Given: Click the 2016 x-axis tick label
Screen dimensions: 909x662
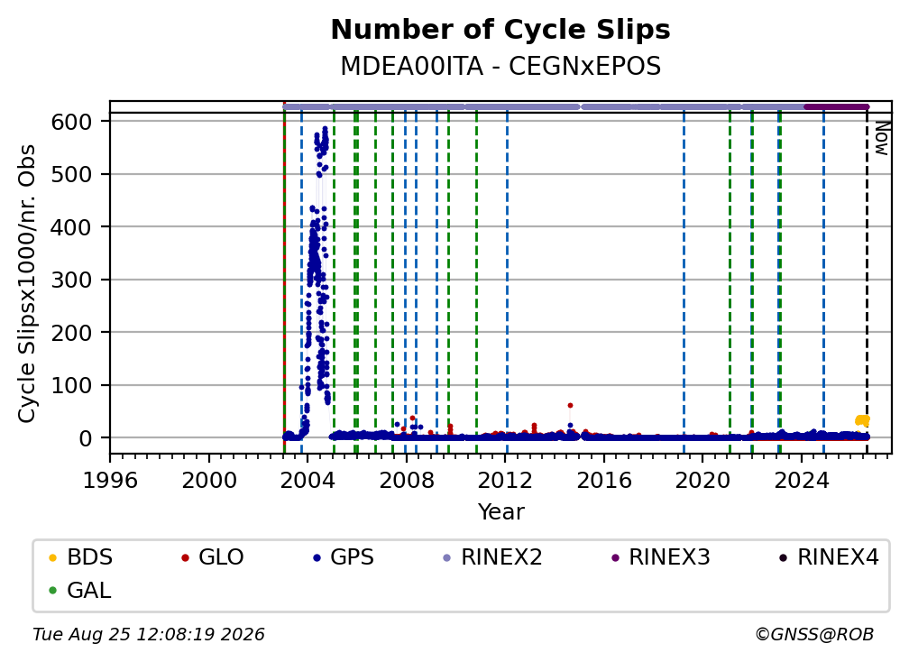Looking at the screenshot, I should coord(604,481).
